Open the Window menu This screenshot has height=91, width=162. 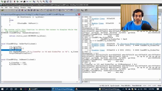click(x=23, y=8)
